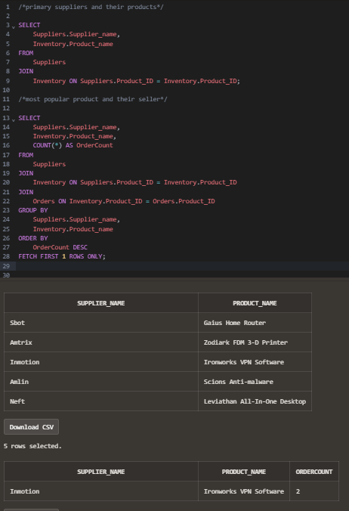The width and height of the screenshot is (349, 511).
Task: Click the Suppliers table name on line 7
Action: [49, 62]
